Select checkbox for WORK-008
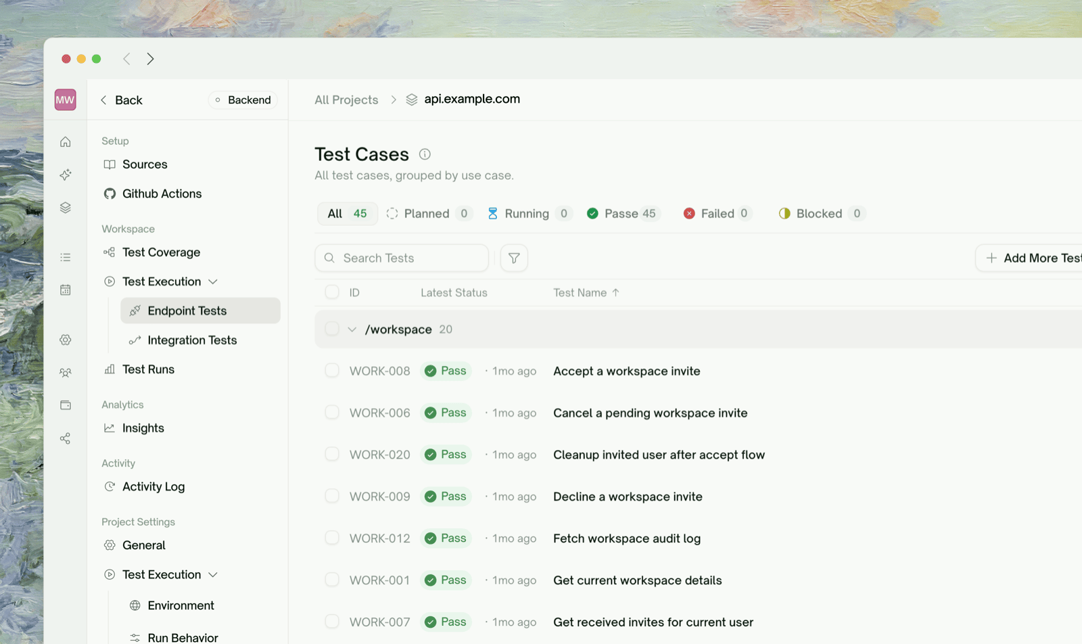1082x644 pixels. 332,370
